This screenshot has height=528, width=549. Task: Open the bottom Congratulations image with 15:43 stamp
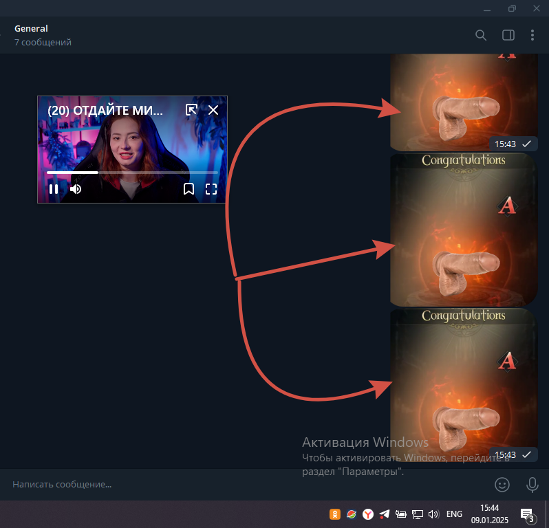pos(464,385)
